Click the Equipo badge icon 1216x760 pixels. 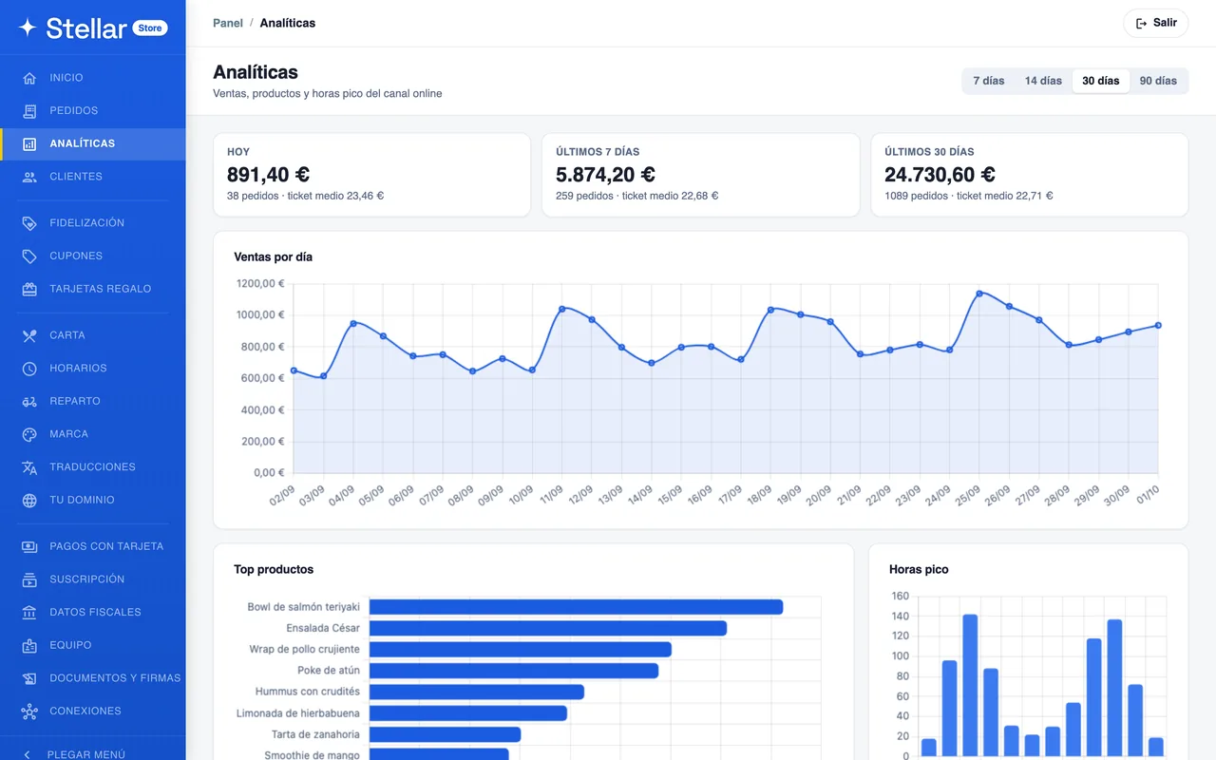(x=29, y=646)
